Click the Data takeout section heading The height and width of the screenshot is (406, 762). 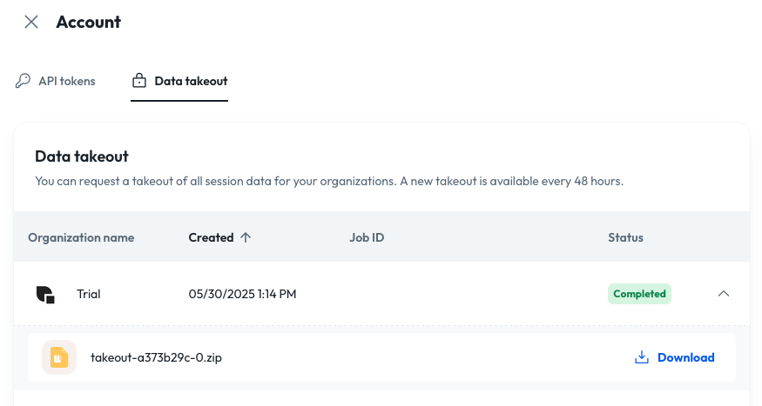(x=82, y=156)
